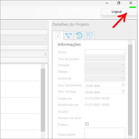
Task: Click the Observações text area
Action: tap(105, 133)
